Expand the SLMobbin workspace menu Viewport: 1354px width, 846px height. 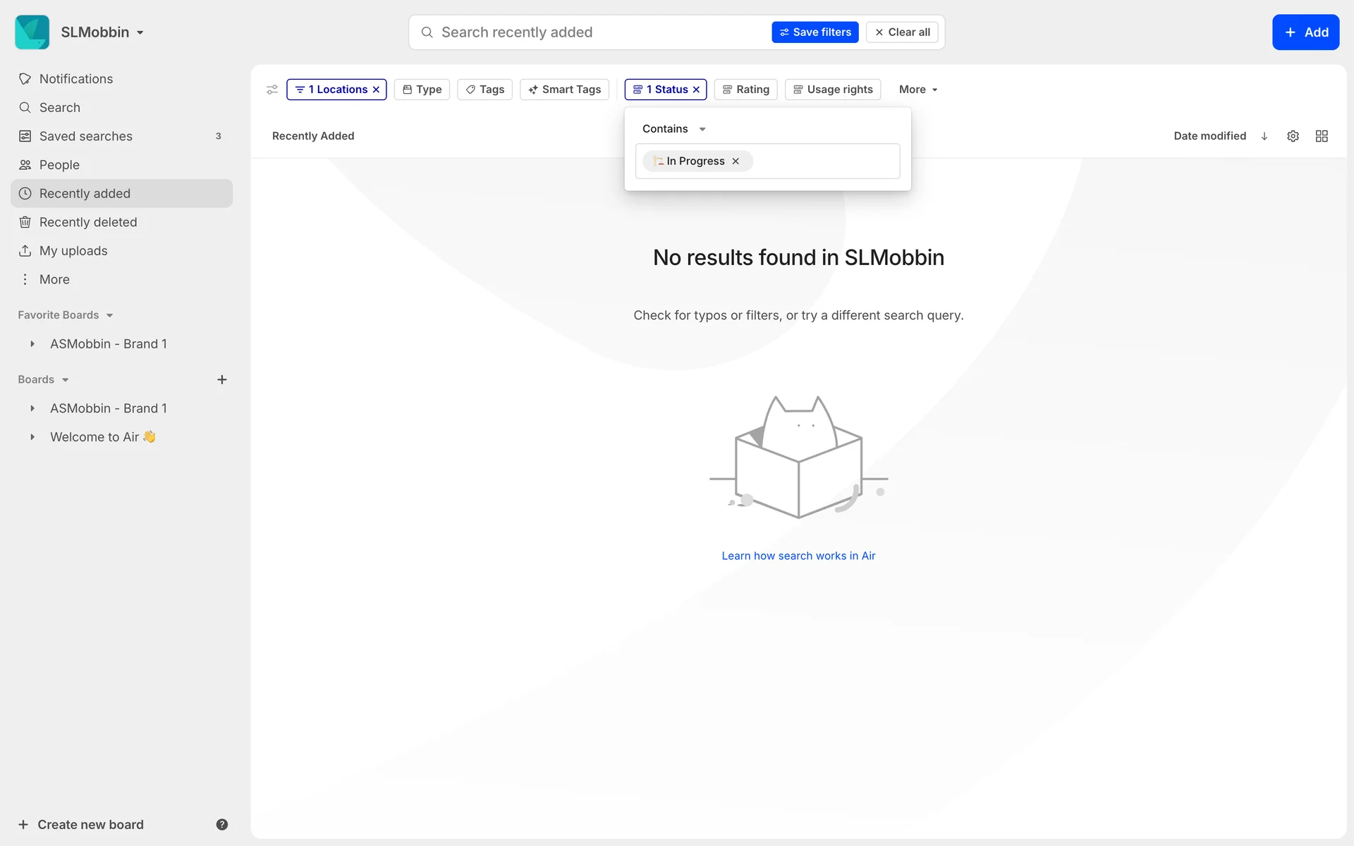point(102,32)
